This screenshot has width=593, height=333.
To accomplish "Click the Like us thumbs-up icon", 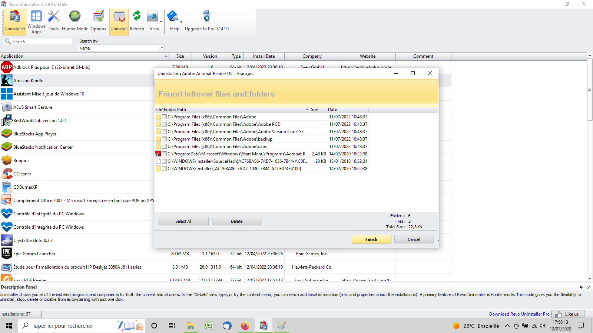I will coord(559,314).
